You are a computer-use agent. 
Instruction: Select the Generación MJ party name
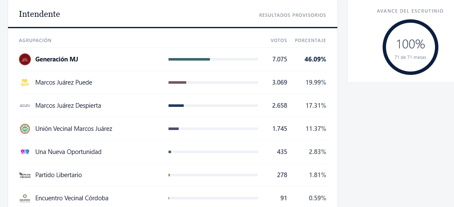[57, 59]
